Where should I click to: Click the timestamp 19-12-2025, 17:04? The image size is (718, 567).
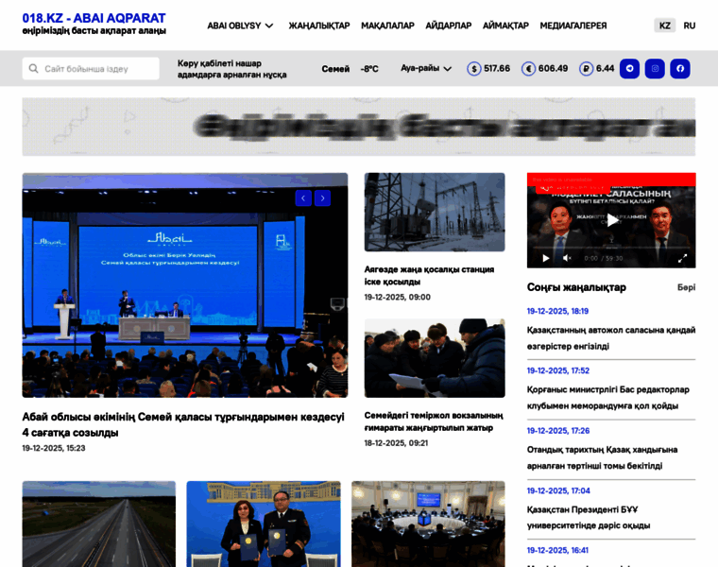coord(558,490)
